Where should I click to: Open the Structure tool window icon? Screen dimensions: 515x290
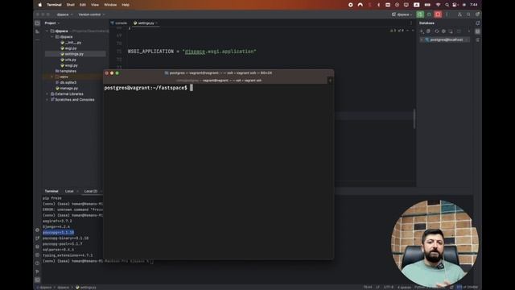pos(38,31)
